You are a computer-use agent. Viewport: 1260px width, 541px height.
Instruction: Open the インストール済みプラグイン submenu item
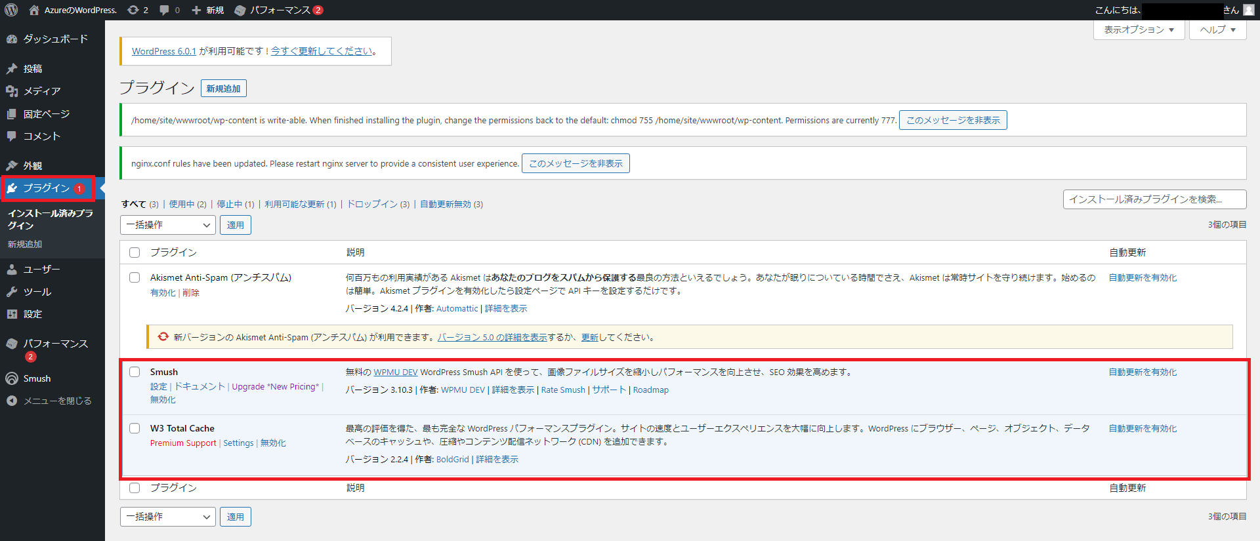point(51,219)
